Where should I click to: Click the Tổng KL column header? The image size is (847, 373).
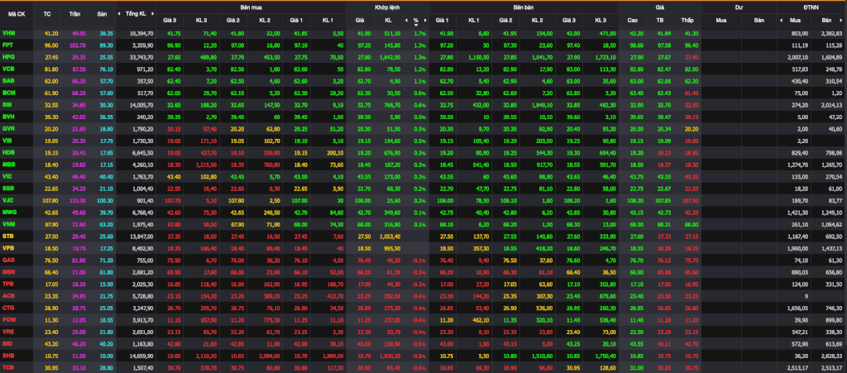point(136,13)
